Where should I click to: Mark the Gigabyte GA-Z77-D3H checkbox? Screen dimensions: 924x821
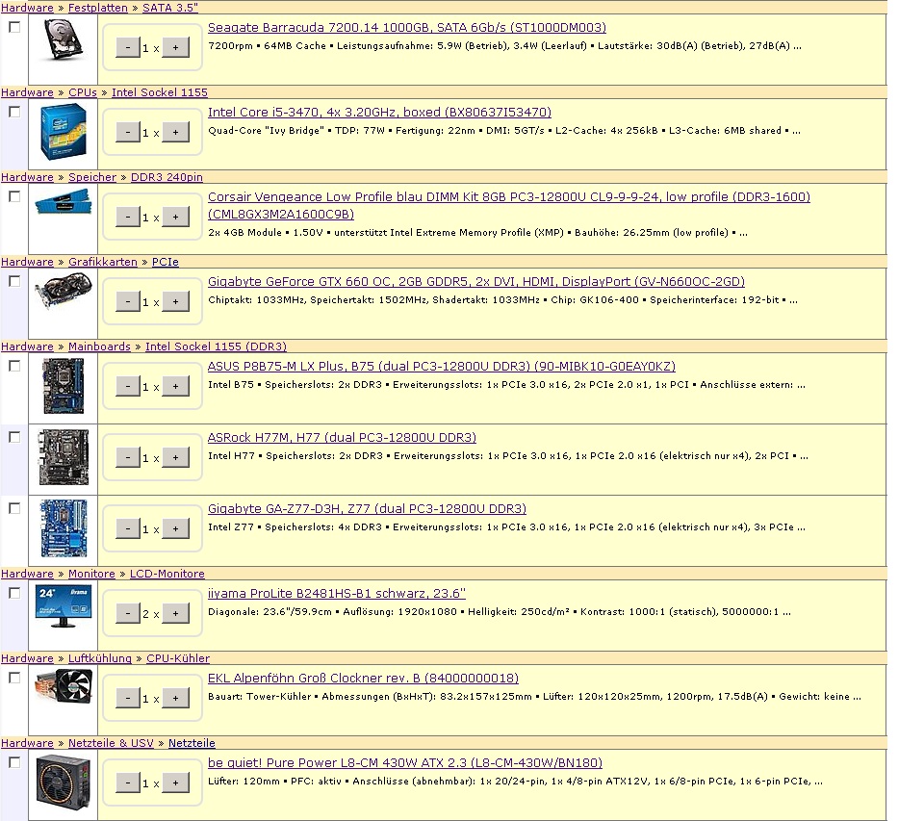point(14,508)
